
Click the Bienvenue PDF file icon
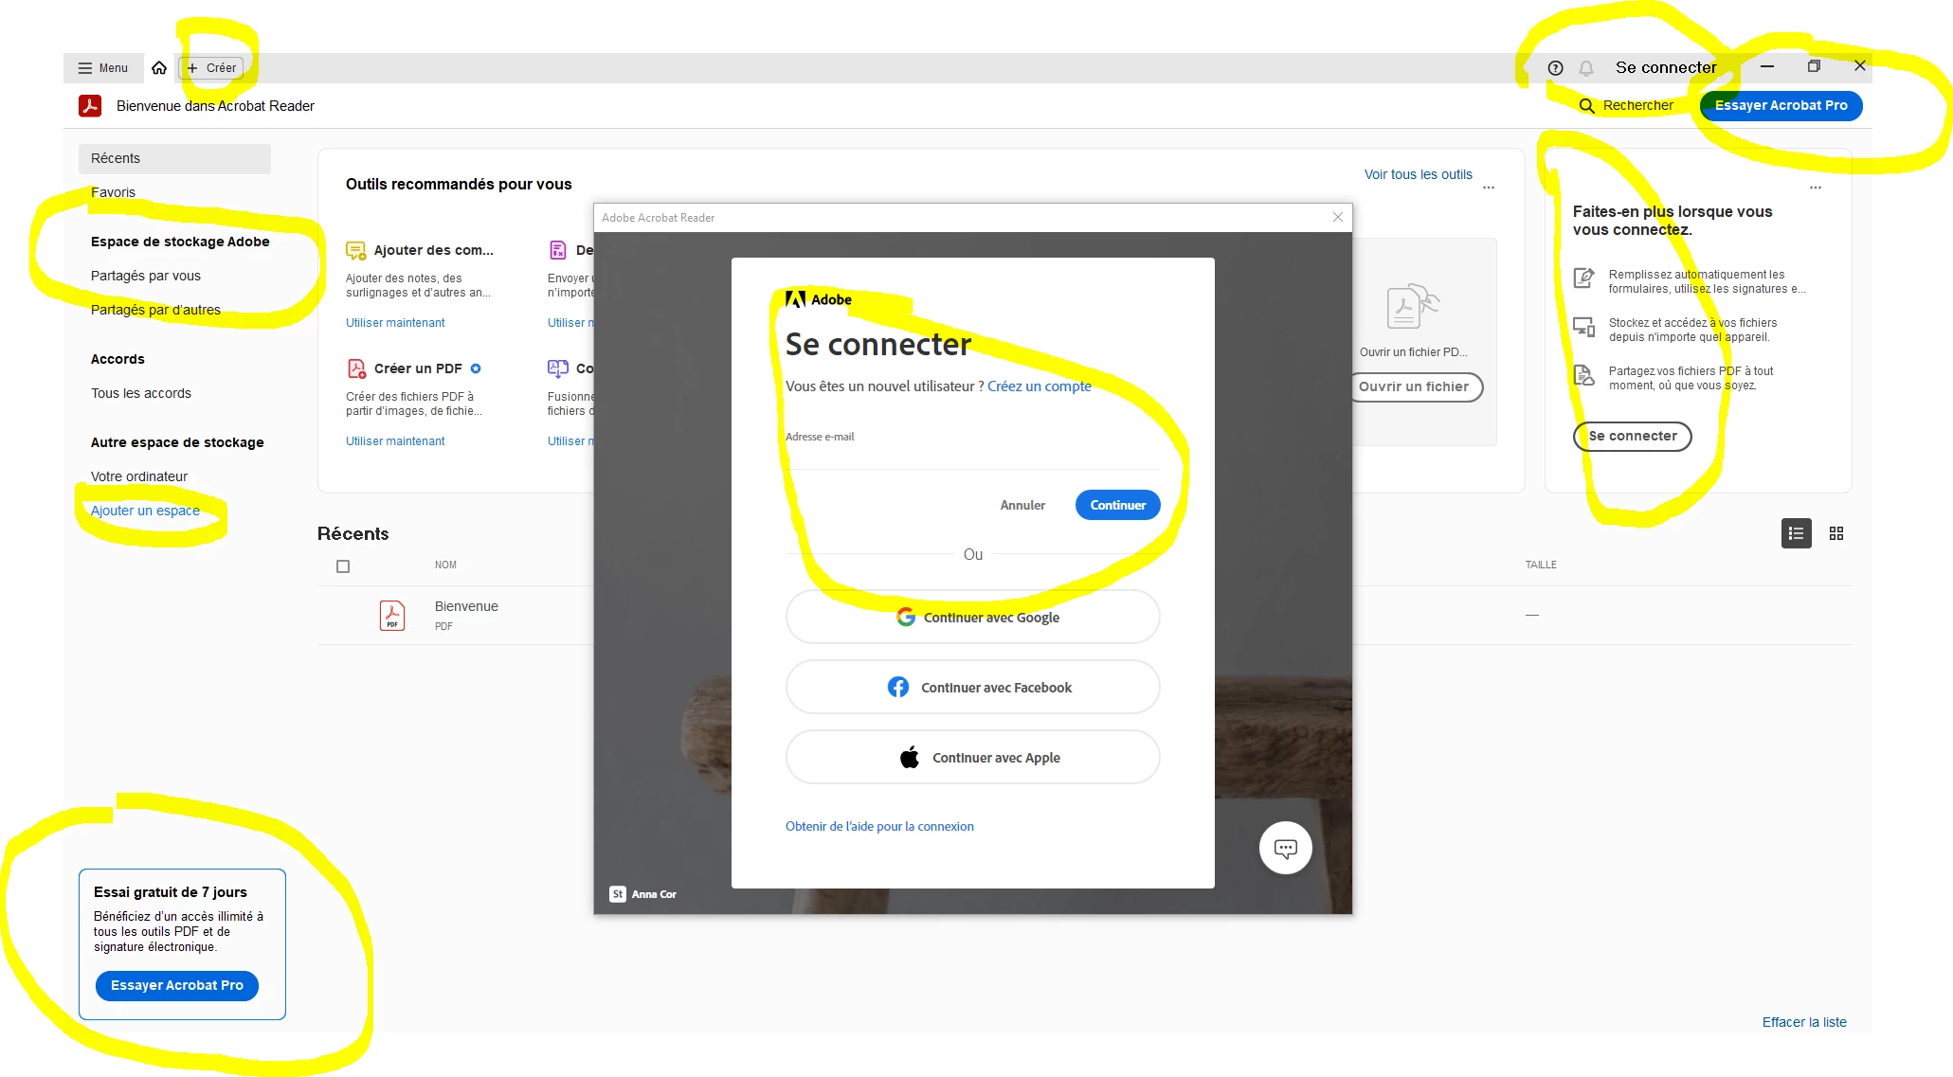(391, 616)
